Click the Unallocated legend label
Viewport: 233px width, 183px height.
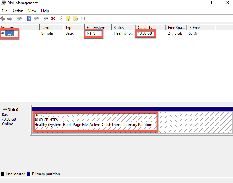click(16, 174)
